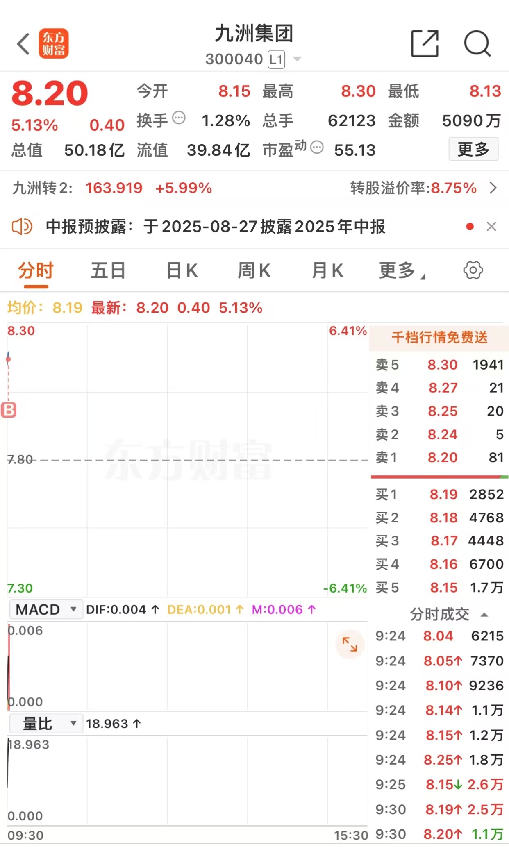Tap the 均价 8.19 label
Viewport: 509px width, 847px height.
(45, 307)
